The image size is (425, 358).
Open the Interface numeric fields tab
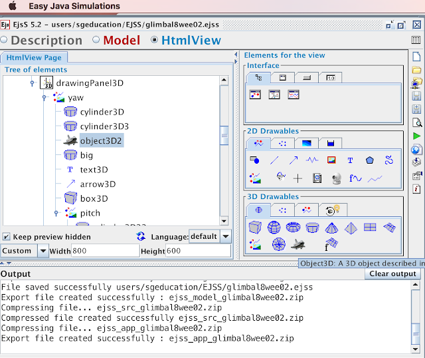pyautogui.click(x=331, y=78)
